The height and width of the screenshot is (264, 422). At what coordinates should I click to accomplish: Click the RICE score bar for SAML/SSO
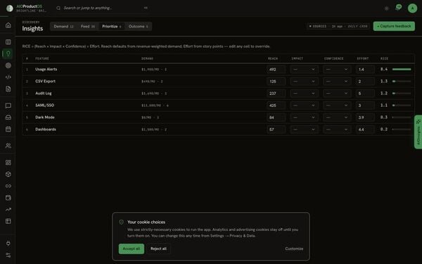(x=402, y=106)
